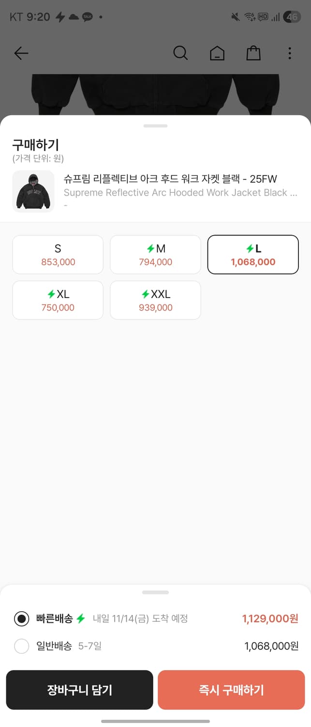Tap the KakaoTalk notification icon in status bar
The image size is (311, 727).
click(x=87, y=17)
